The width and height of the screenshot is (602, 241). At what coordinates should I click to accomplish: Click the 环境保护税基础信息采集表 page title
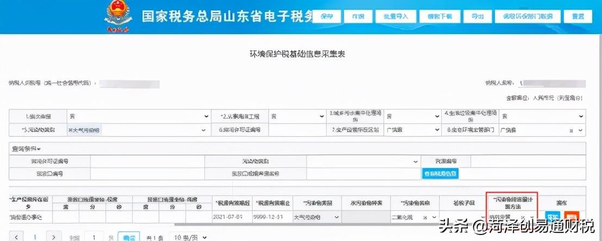[297, 54]
